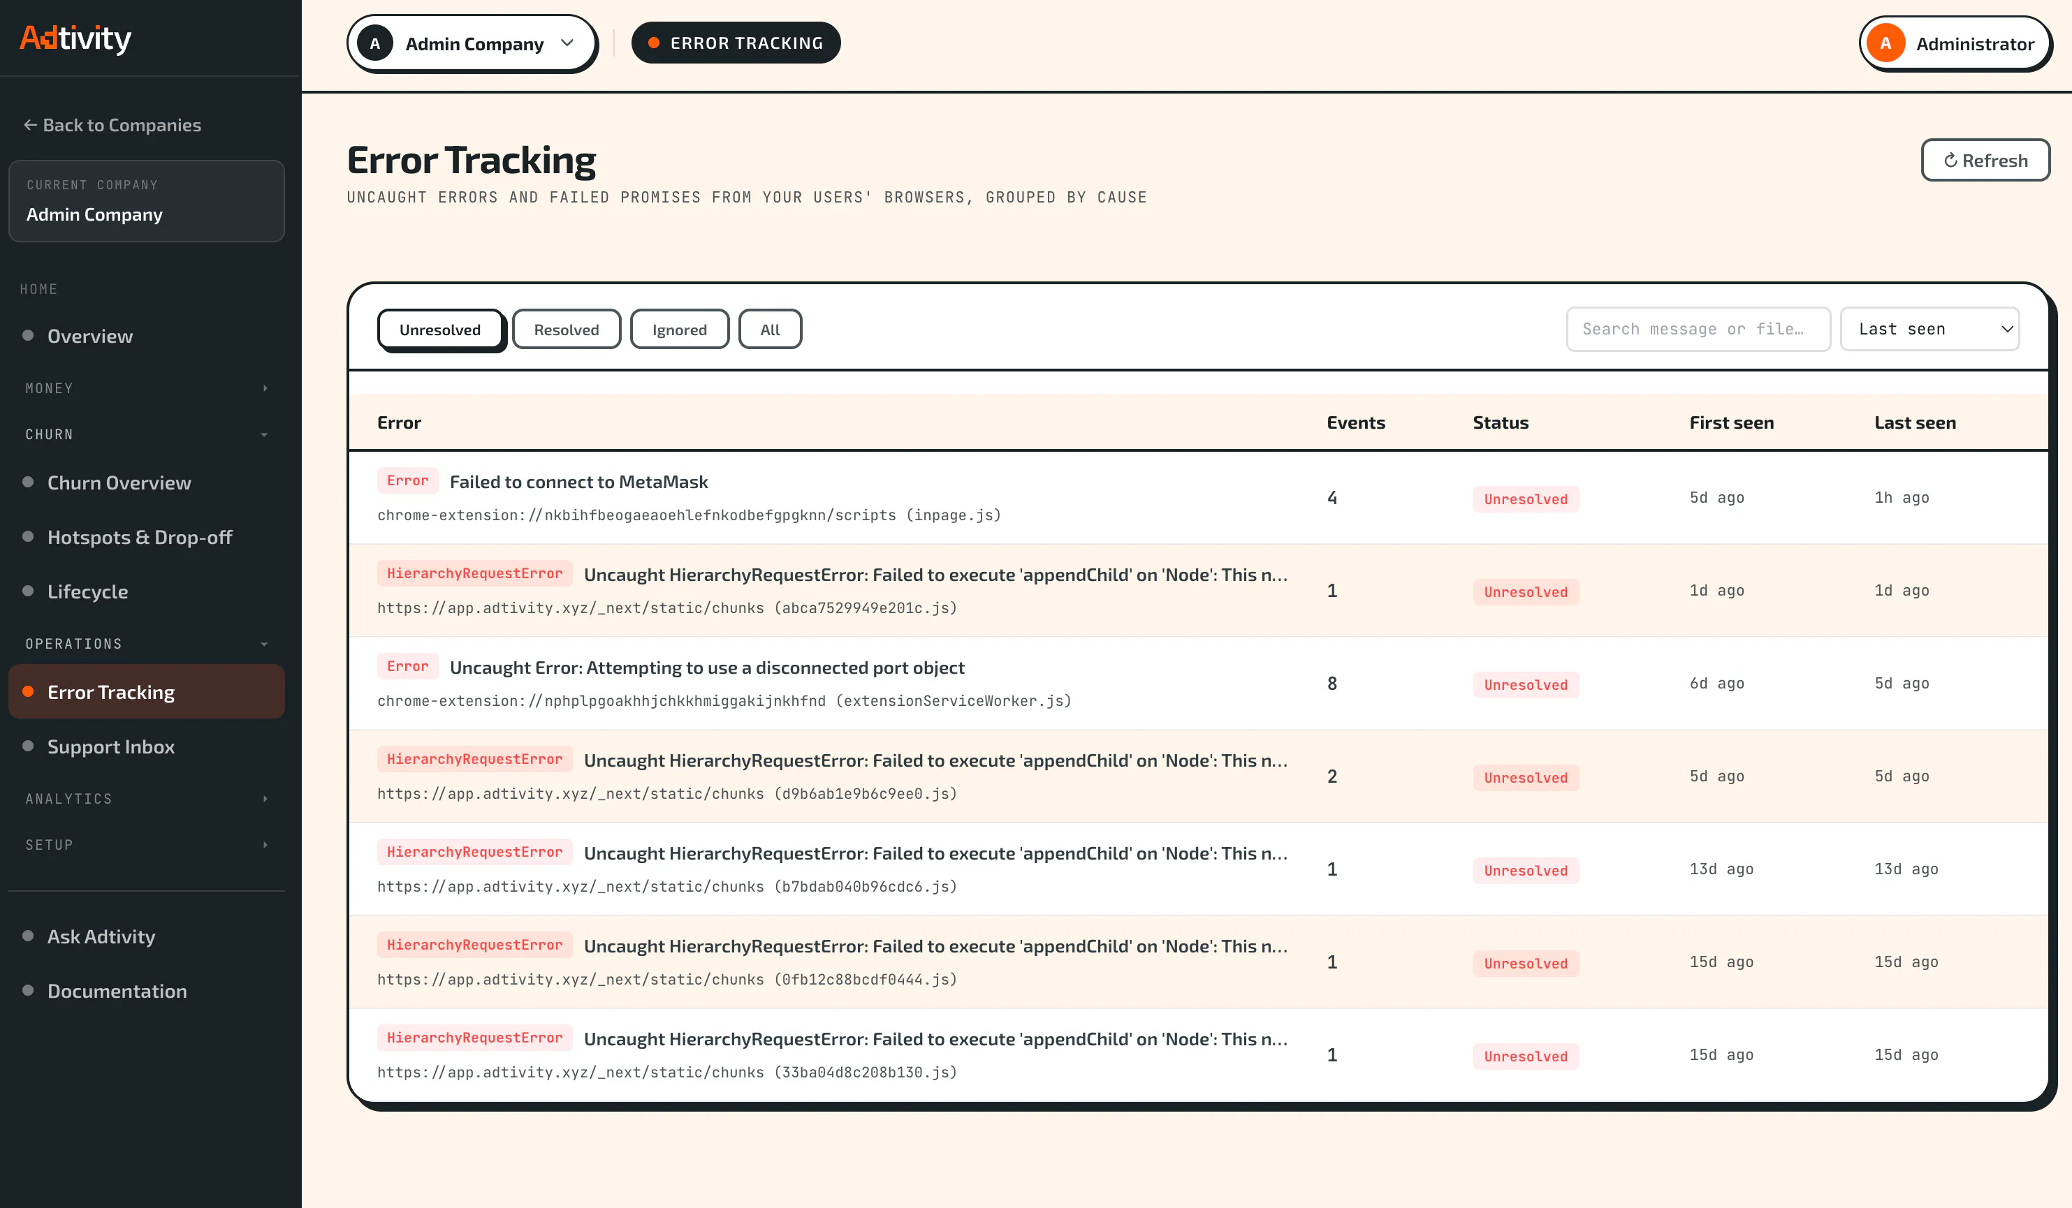The width and height of the screenshot is (2072, 1208).
Task: Click the back arrow beside Back to Companies
Action: click(31, 125)
